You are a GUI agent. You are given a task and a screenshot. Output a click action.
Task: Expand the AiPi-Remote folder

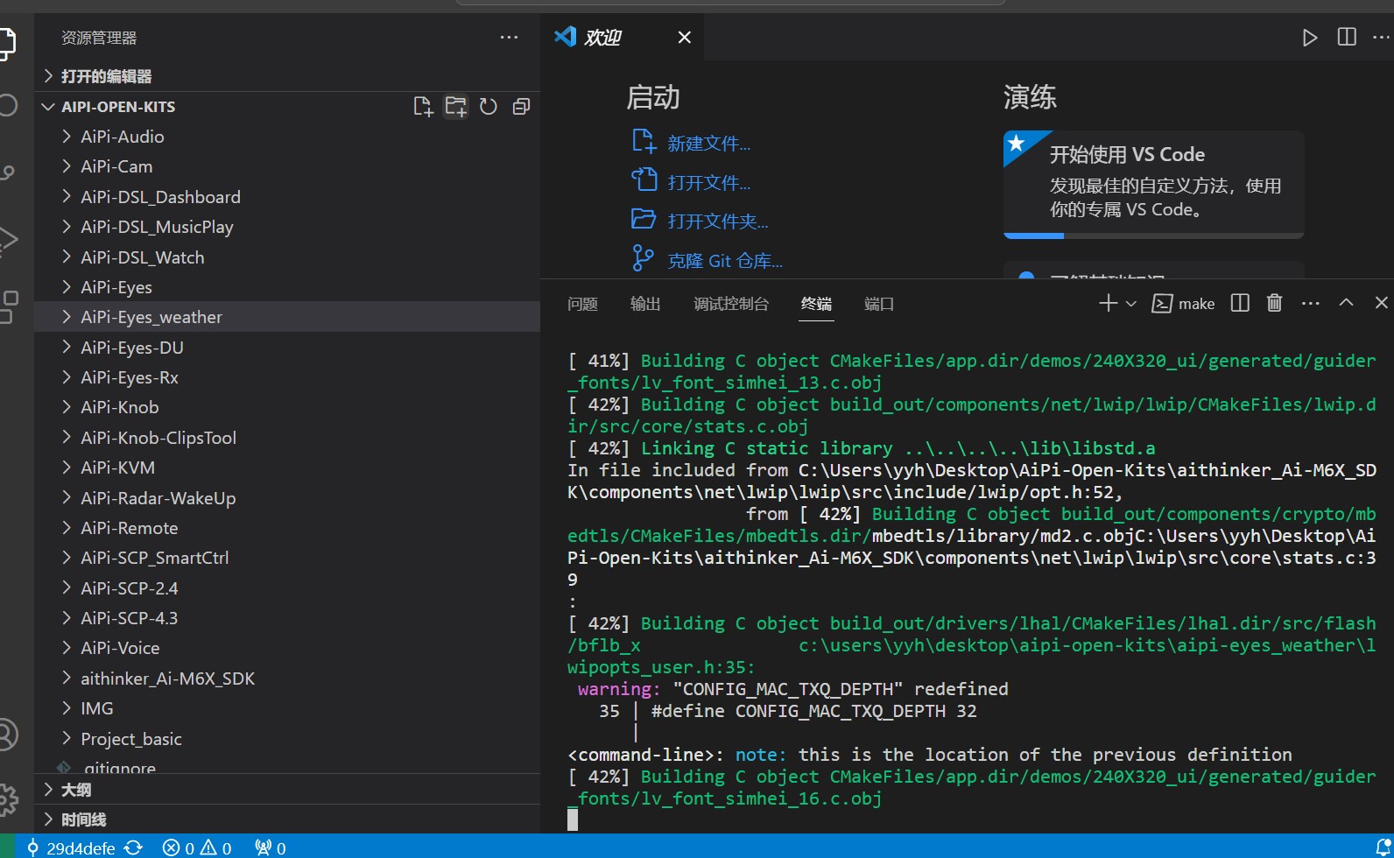(287, 528)
